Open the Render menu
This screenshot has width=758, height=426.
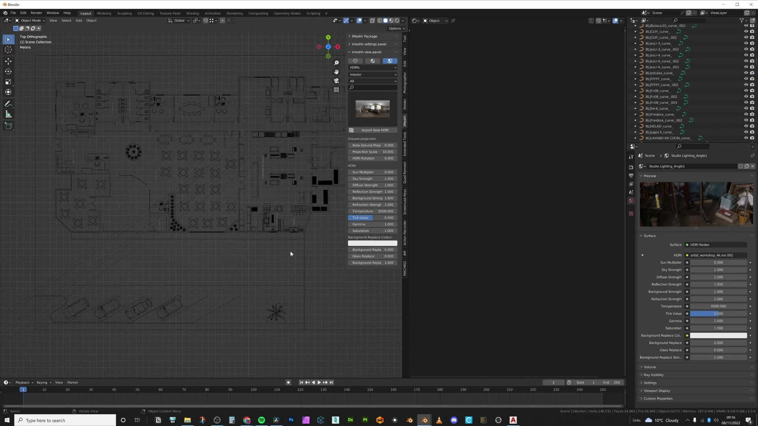tap(36, 13)
